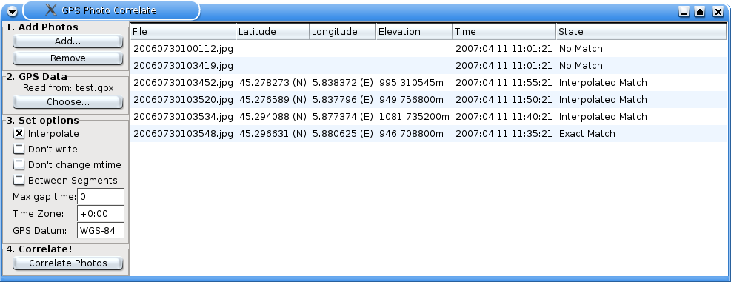
Task: Click longitude value 5.838372 (E)
Action: [x=343, y=83]
